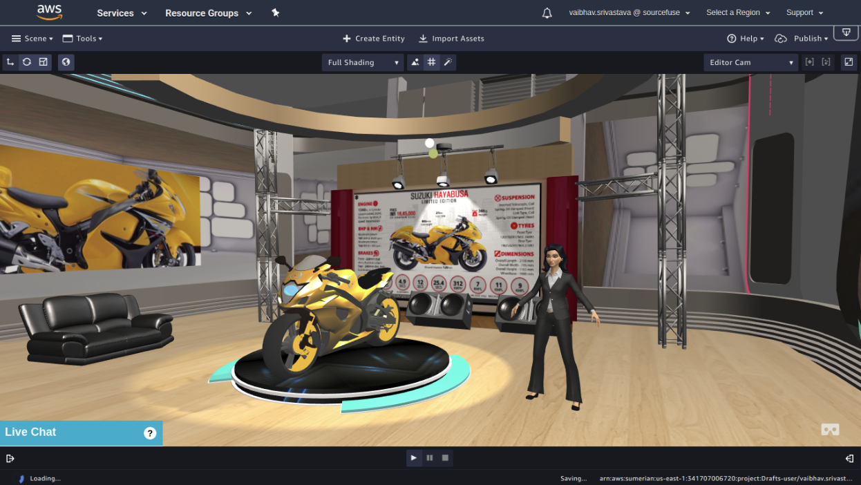The height and width of the screenshot is (485, 861).
Task: Open the Full Shading dropdown
Action: (x=363, y=62)
